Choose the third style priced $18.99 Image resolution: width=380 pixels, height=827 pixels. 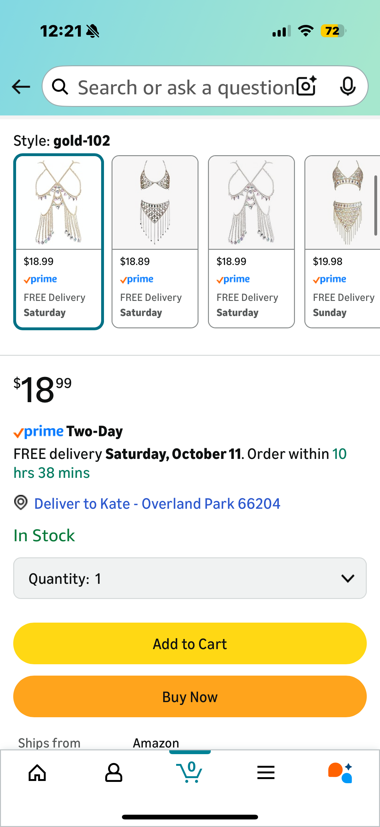coord(251,242)
